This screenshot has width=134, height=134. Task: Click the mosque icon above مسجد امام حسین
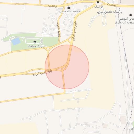click(x=69, y=8)
